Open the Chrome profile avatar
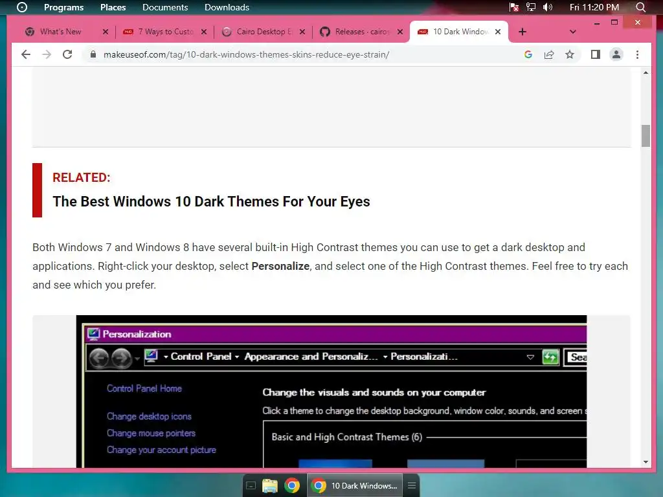 click(616, 54)
